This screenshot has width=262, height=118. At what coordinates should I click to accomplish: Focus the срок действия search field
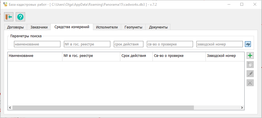129,44
